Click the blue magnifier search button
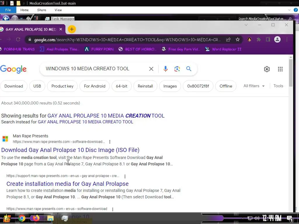Viewport: 299px width, 224px height. pyautogui.click(x=189, y=69)
